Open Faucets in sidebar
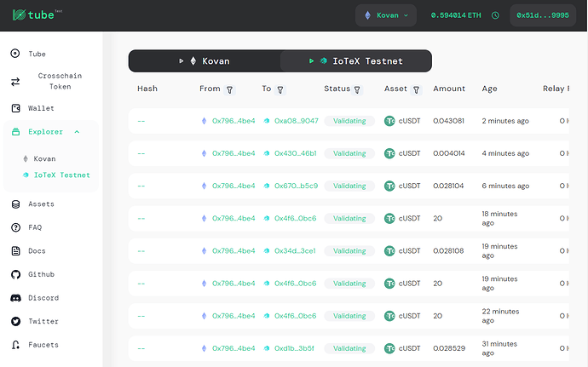588x367 pixels. point(43,345)
